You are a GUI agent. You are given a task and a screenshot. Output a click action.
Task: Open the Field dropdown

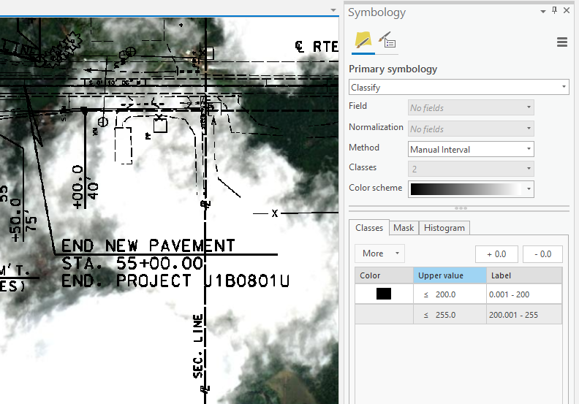471,107
